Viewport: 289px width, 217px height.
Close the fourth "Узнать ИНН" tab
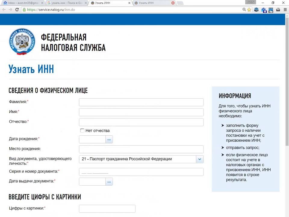(173, 3)
